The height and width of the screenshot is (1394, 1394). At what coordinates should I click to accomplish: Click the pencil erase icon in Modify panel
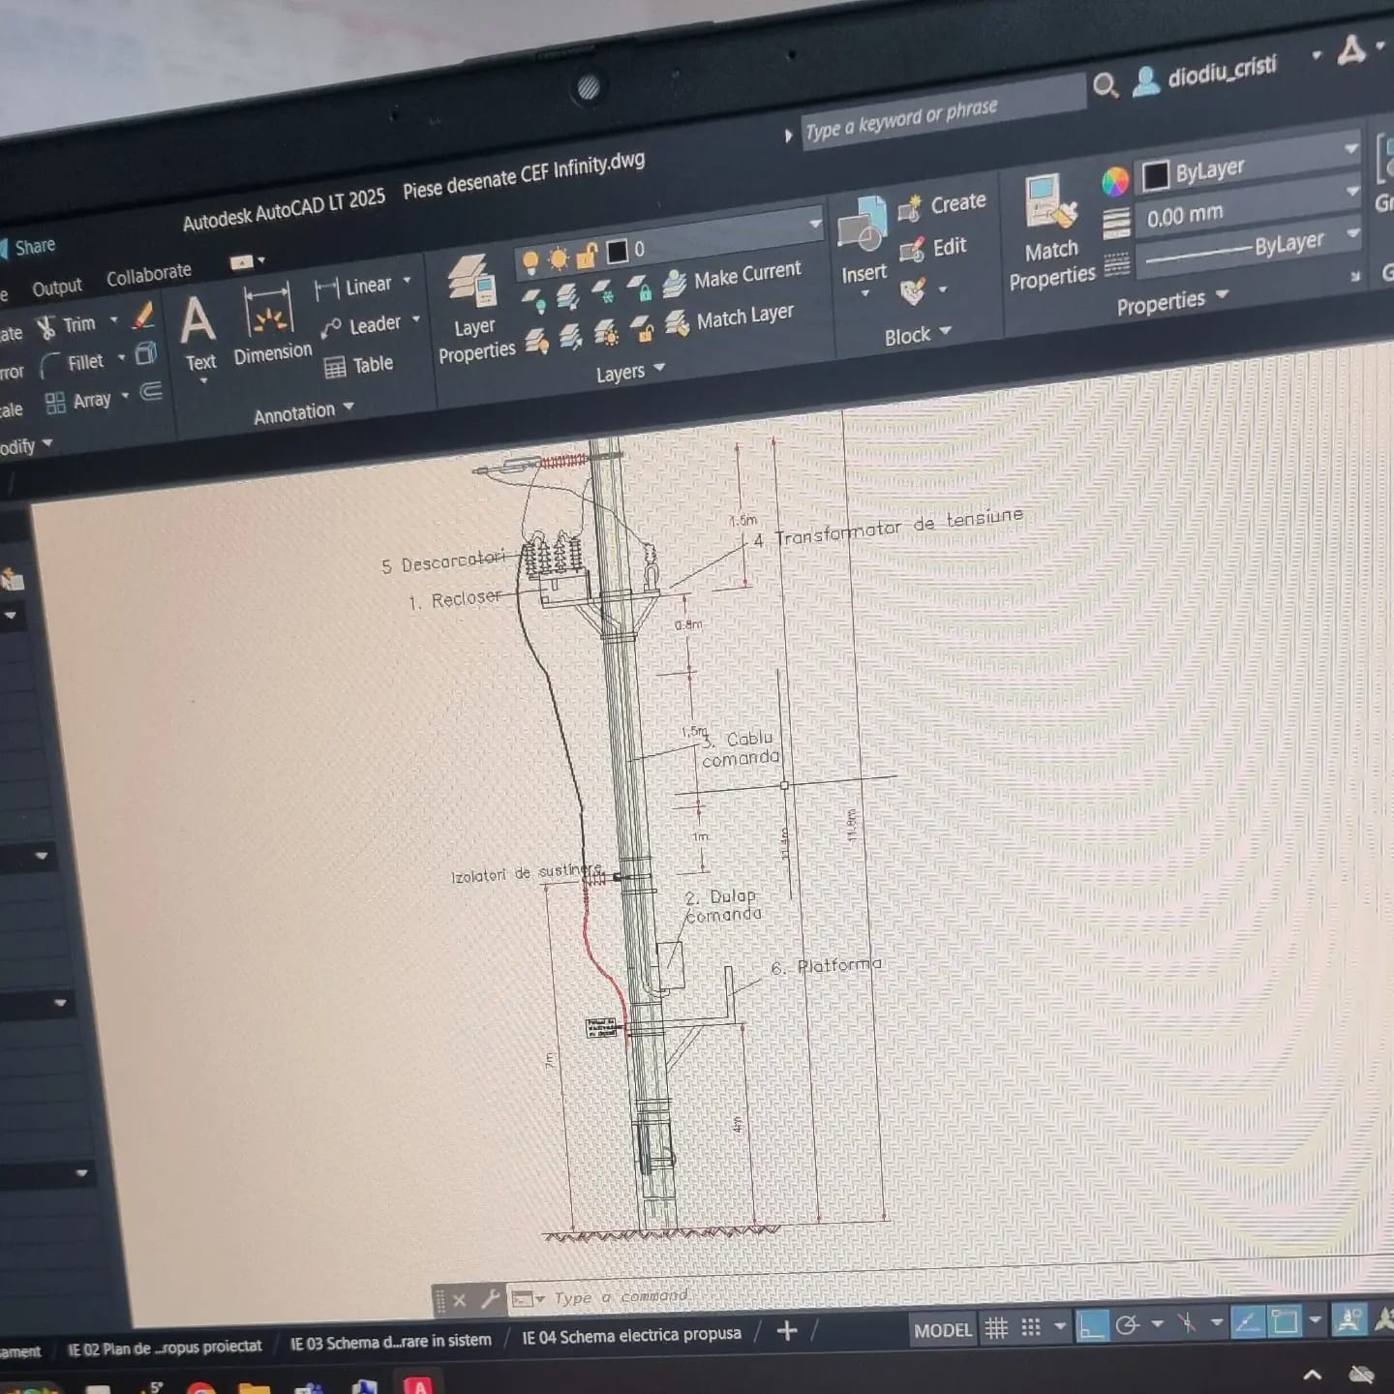point(144,315)
